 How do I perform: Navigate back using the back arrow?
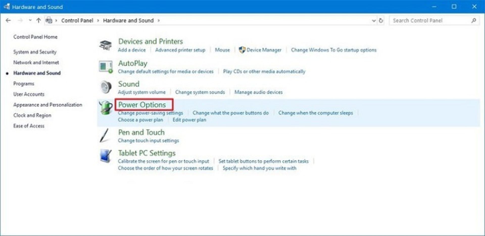pyautogui.click(x=8, y=21)
